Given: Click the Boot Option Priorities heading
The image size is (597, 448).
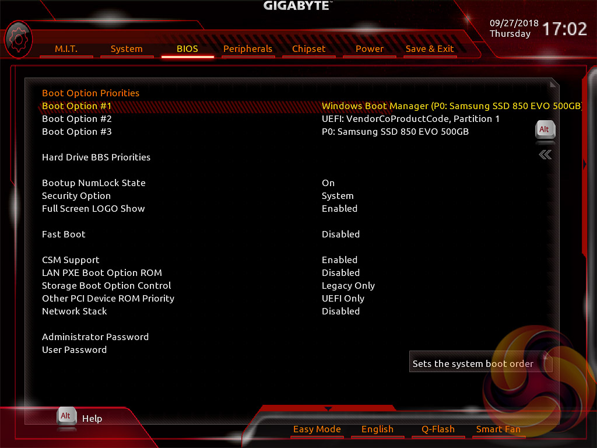Looking at the screenshot, I should point(90,93).
